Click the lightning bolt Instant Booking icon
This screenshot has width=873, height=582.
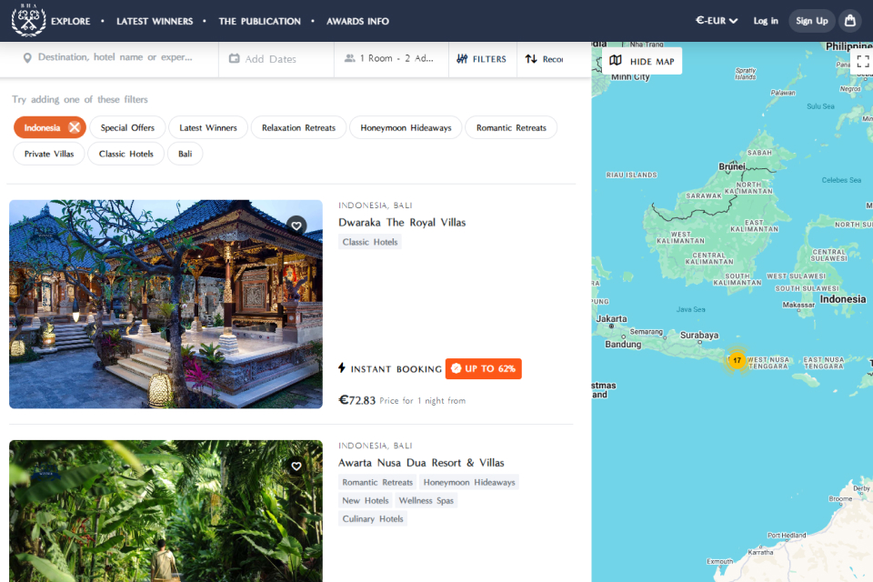(342, 367)
